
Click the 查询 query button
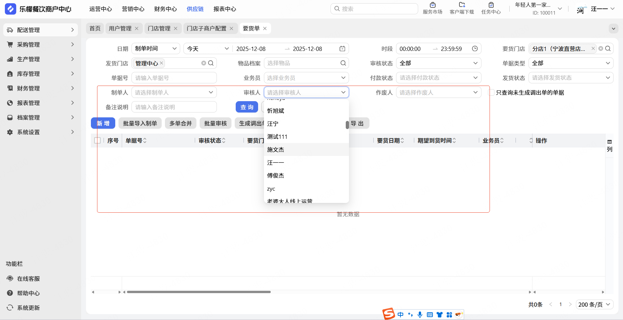coord(247,107)
